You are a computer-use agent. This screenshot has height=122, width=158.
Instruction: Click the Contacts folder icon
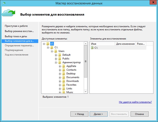click(64, 70)
